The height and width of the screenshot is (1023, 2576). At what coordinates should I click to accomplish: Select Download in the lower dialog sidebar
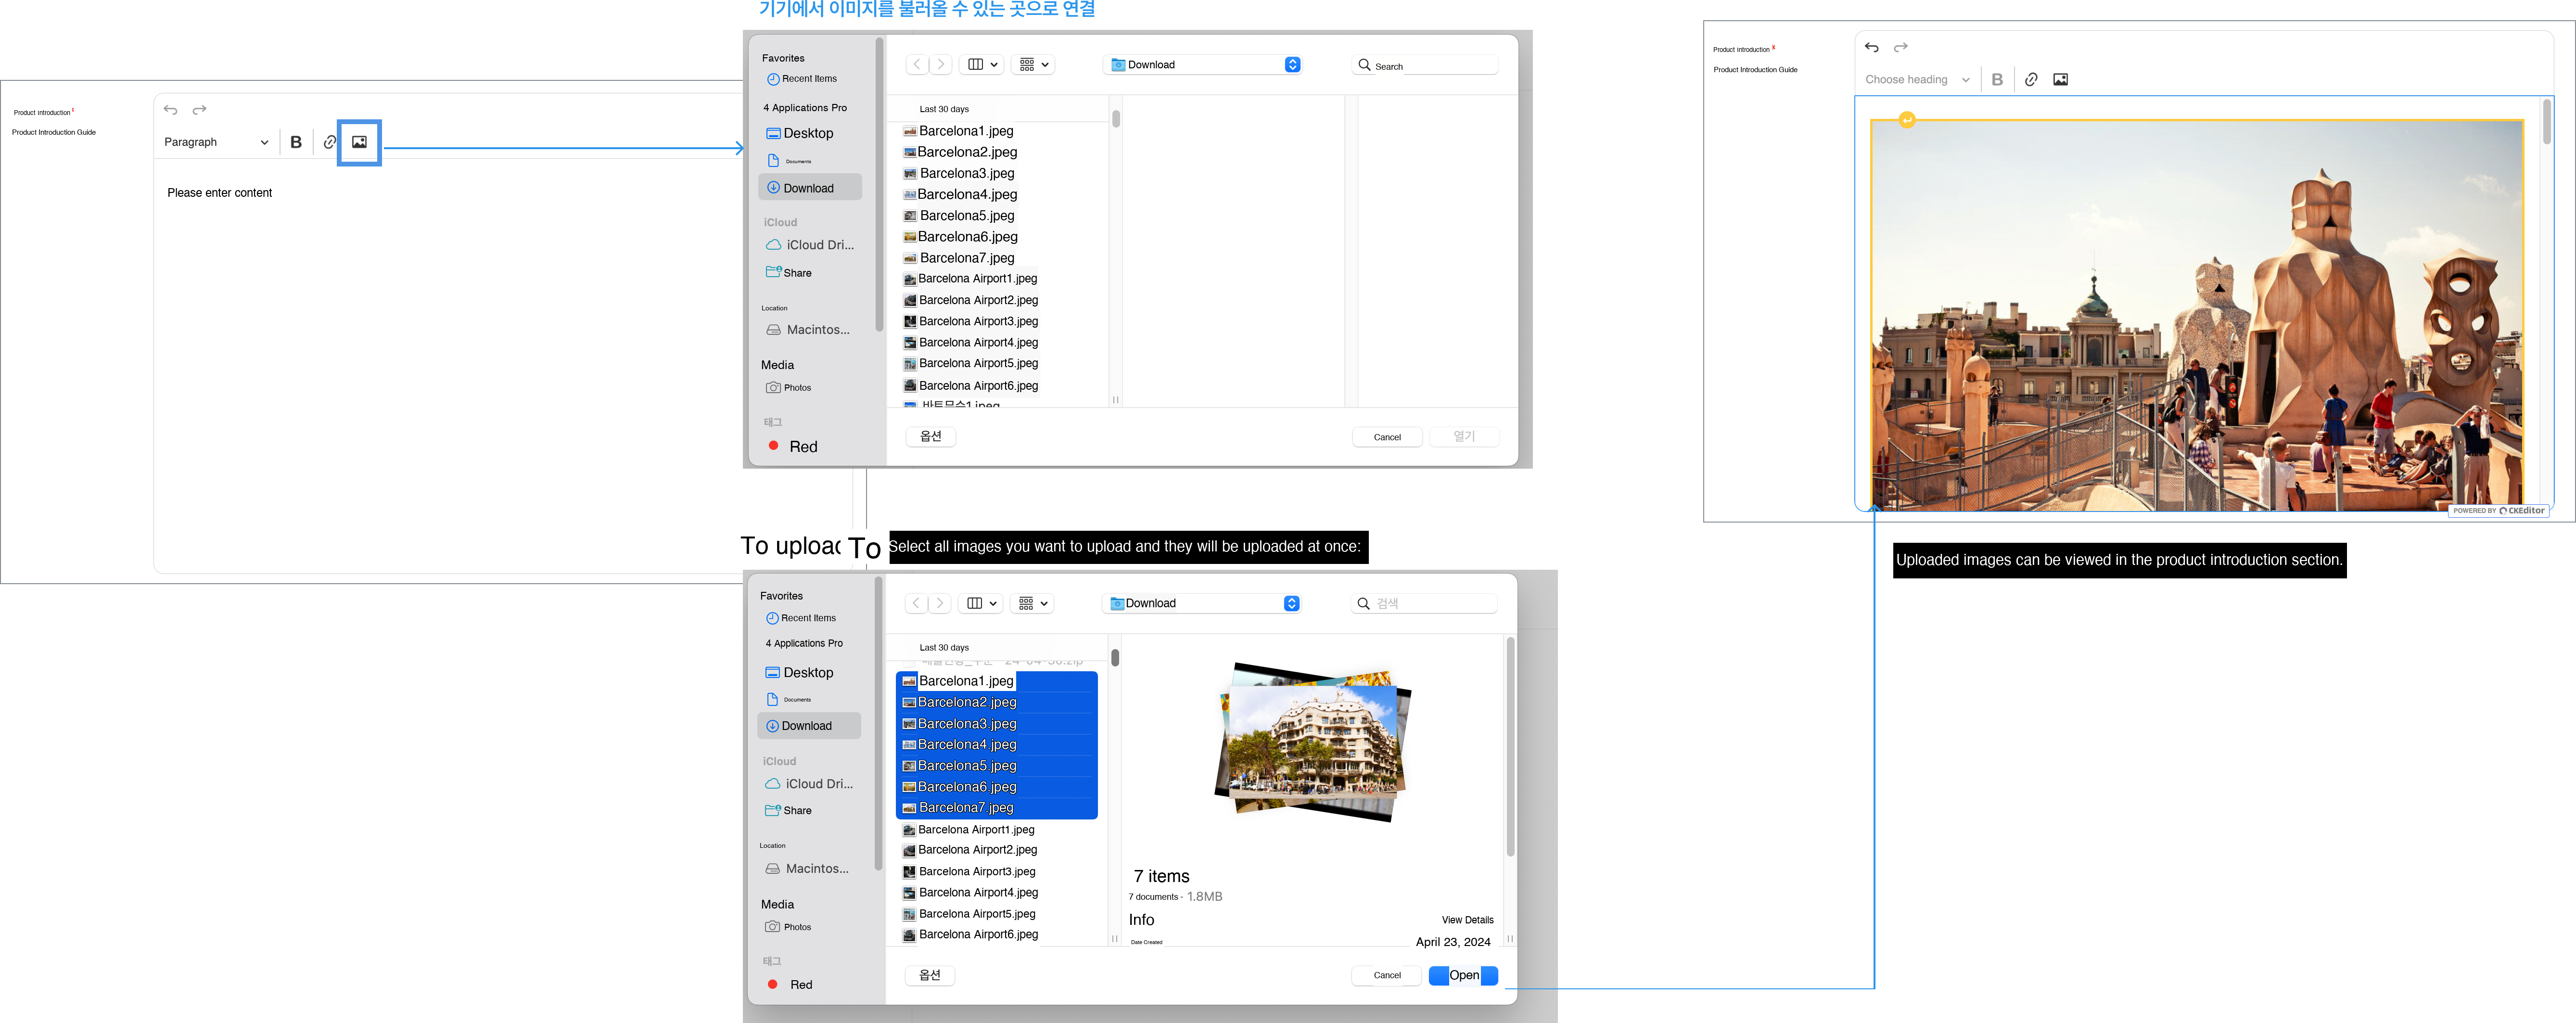[x=809, y=726]
